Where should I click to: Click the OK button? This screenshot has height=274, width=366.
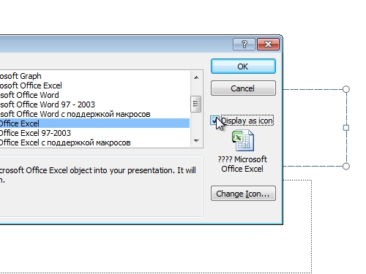point(243,66)
